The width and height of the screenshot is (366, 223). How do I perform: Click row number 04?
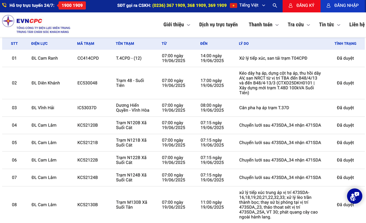(14, 125)
